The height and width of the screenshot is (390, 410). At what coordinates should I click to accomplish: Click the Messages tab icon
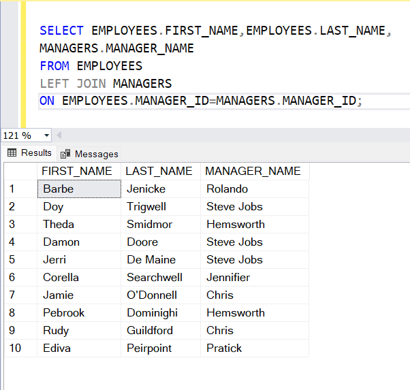tap(65, 154)
